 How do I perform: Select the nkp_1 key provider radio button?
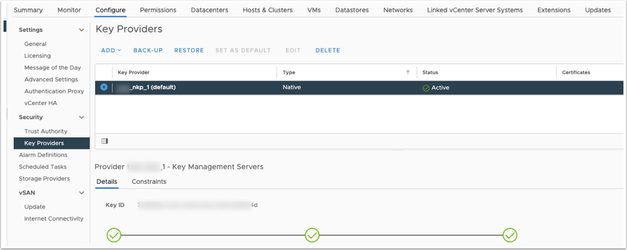[104, 87]
